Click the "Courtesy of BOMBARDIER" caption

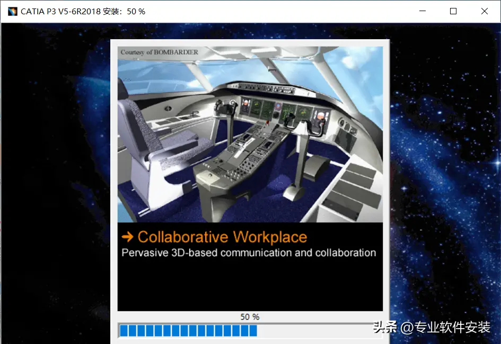159,52
